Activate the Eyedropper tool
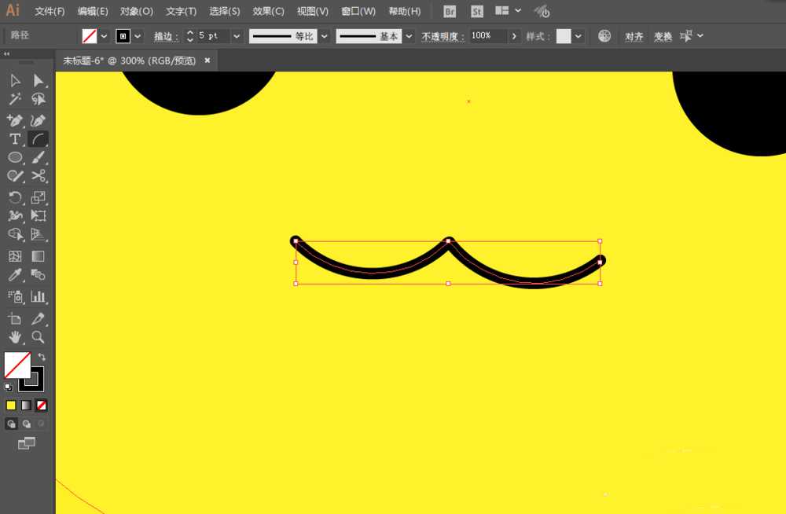This screenshot has width=786, height=514. [14, 275]
